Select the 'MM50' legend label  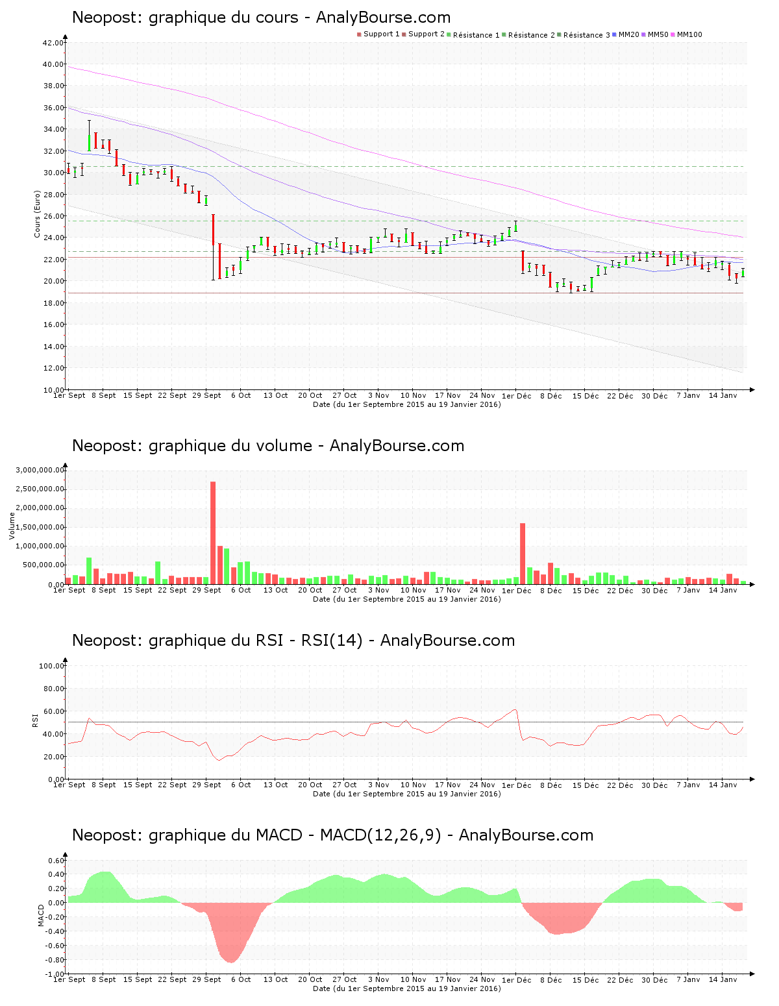[x=658, y=34]
